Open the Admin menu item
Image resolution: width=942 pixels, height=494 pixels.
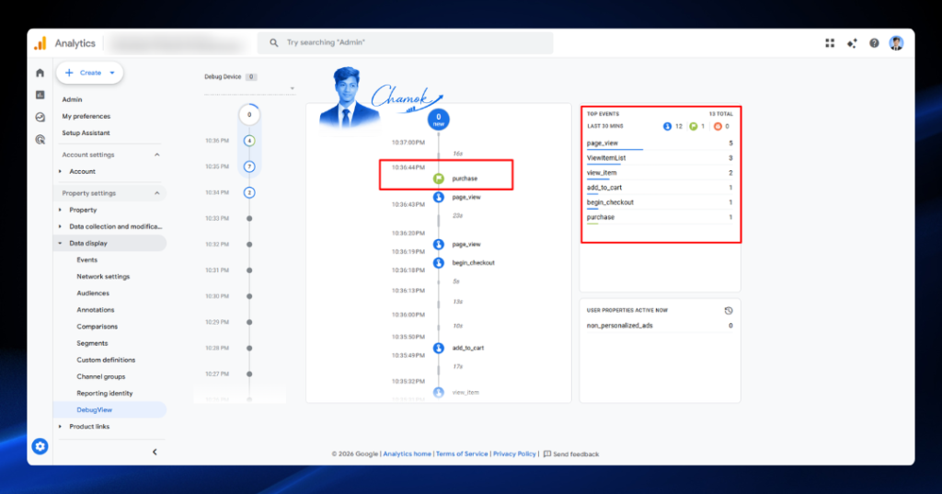(72, 99)
